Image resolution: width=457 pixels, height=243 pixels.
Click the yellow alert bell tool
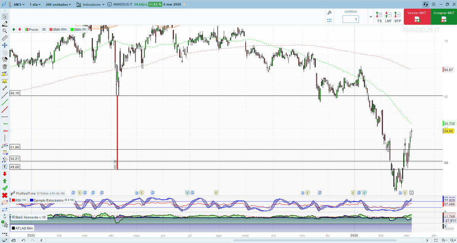pyautogui.click(x=5, y=81)
